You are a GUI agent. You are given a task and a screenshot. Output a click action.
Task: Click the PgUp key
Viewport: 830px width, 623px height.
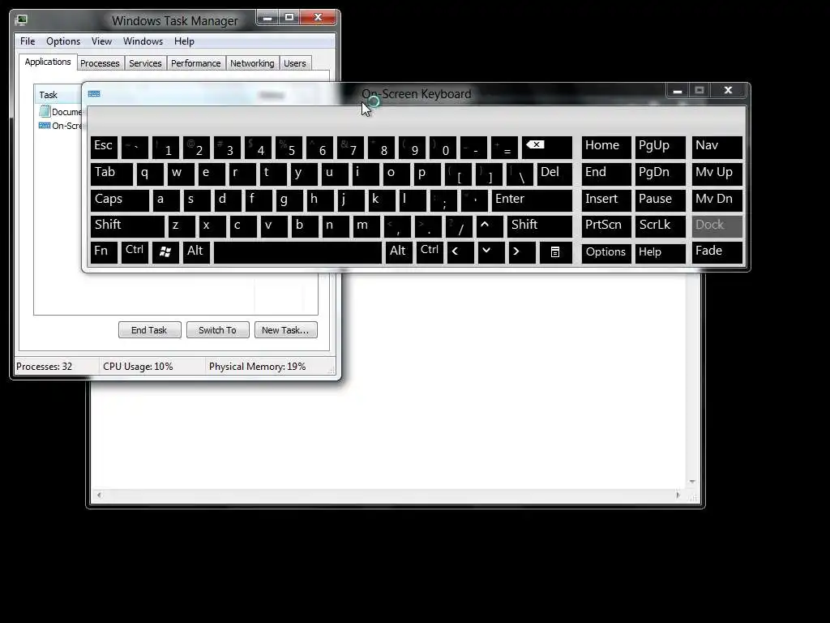660,148
